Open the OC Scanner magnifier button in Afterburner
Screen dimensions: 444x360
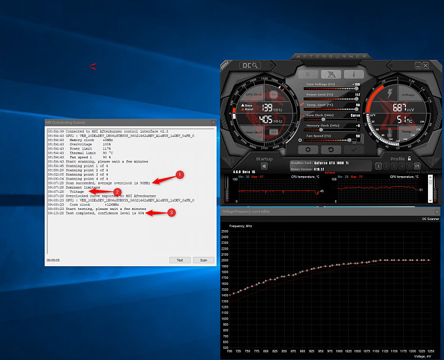click(x=250, y=65)
